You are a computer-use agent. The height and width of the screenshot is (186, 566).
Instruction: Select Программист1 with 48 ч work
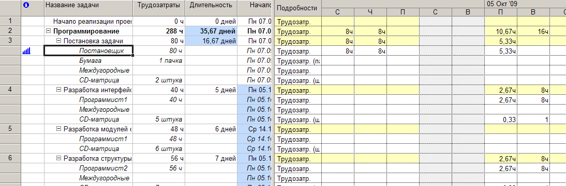coord(88,139)
